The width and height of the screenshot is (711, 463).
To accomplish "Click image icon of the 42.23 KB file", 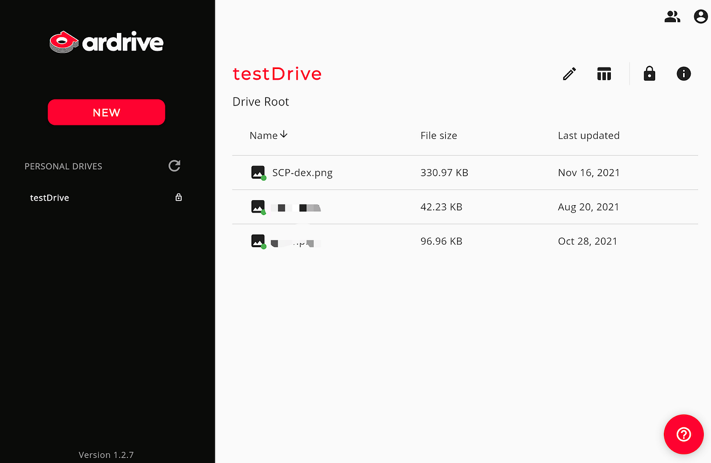I will tap(258, 207).
